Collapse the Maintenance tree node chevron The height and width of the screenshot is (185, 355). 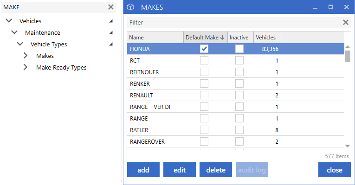tap(14, 32)
